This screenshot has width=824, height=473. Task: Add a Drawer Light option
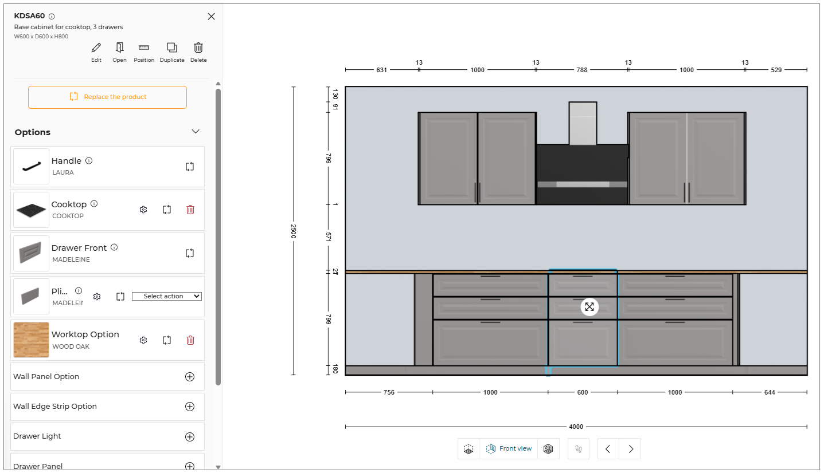[190, 436]
